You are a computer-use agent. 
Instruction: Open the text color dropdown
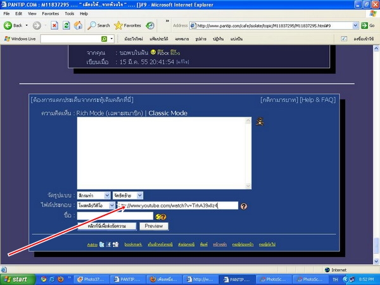(107, 195)
